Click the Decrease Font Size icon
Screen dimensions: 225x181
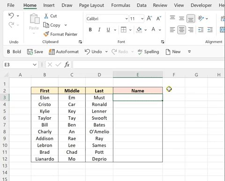[159, 18]
